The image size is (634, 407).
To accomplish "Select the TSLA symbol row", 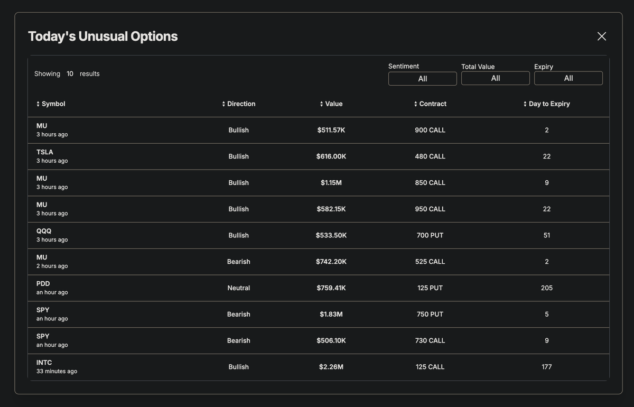I will click(319, 156).
